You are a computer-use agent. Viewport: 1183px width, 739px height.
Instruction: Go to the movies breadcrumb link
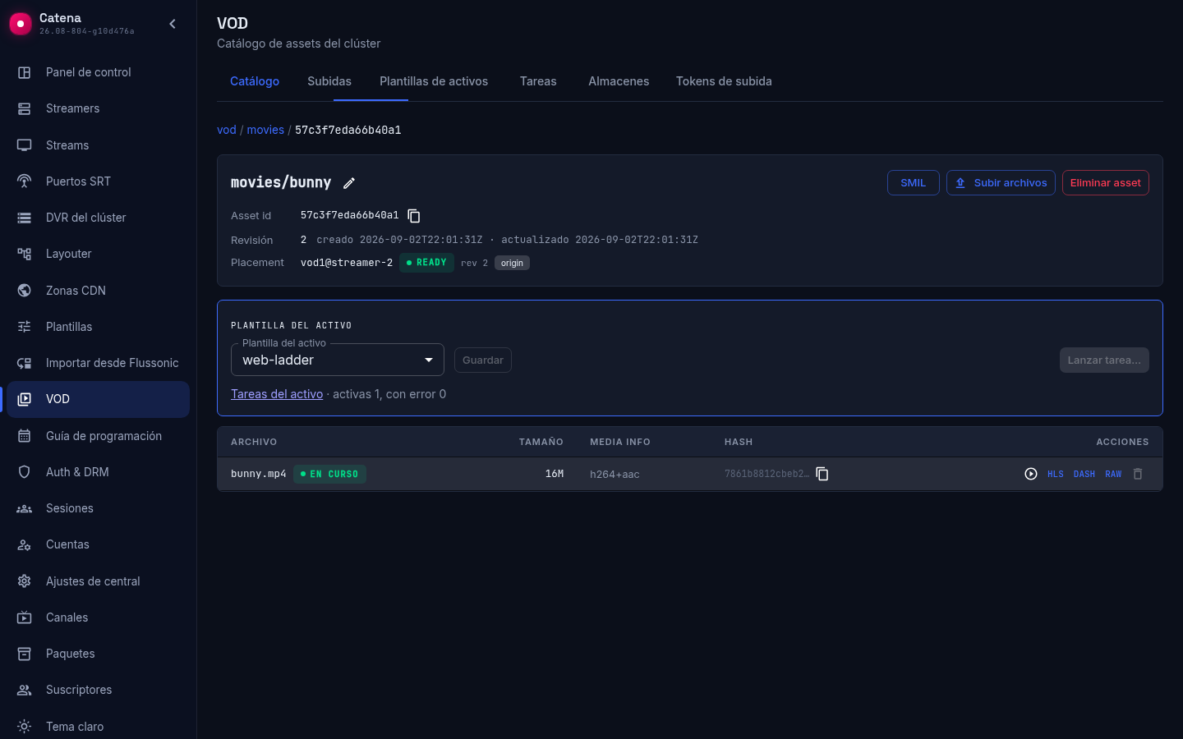pyautogui.click(x=265, y=130)
